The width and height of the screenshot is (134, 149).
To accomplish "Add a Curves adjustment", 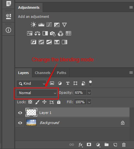I will point(49,25).
